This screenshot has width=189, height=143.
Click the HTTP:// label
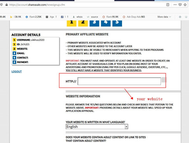point(71,82)
